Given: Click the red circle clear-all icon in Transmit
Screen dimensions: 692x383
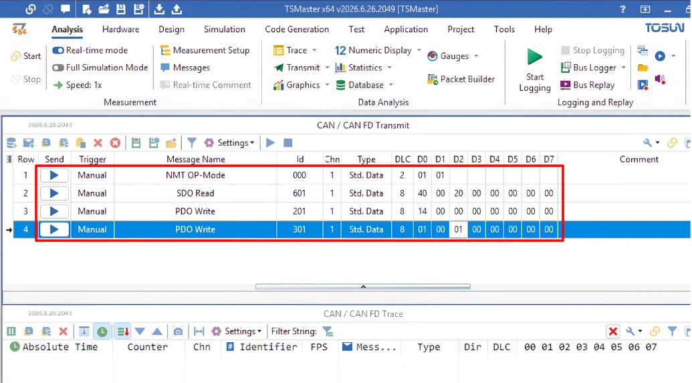Looking at the screenshot, I should tap(115, 143).
